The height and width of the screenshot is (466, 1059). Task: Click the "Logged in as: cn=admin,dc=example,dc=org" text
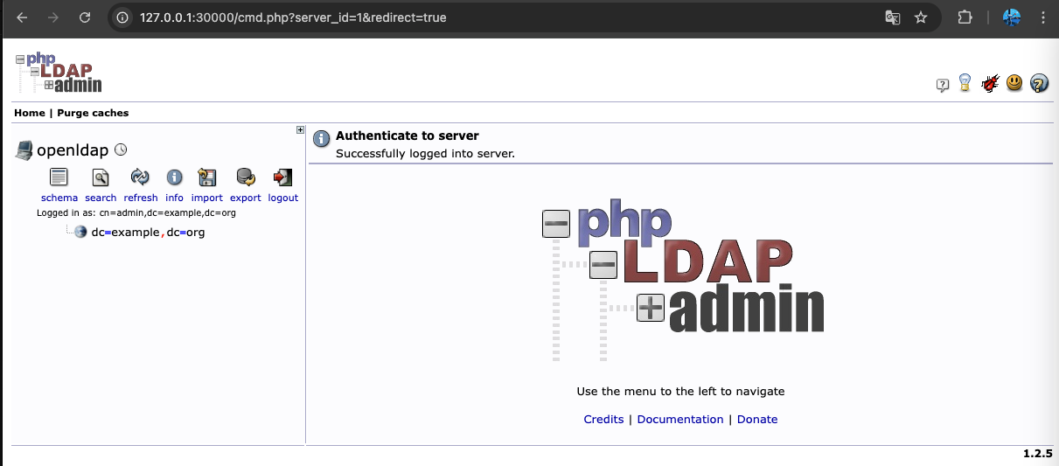[136, 212]
